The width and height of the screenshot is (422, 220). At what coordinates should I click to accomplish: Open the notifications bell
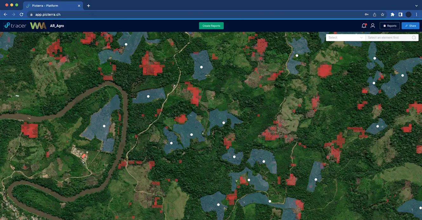click(364, 26)
